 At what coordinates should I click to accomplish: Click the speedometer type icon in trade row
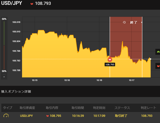[6, 116]
